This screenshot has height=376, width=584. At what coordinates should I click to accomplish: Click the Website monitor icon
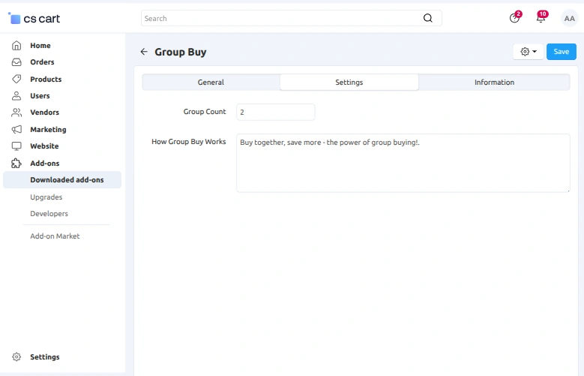pyautogui.click(x=16, y=146)
